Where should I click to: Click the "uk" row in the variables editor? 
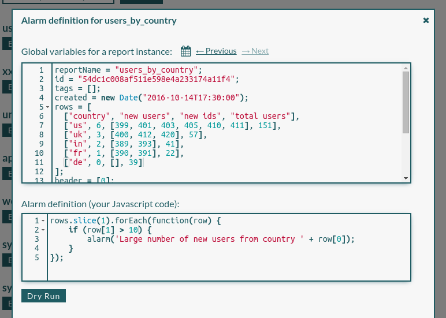click(135, 134)
